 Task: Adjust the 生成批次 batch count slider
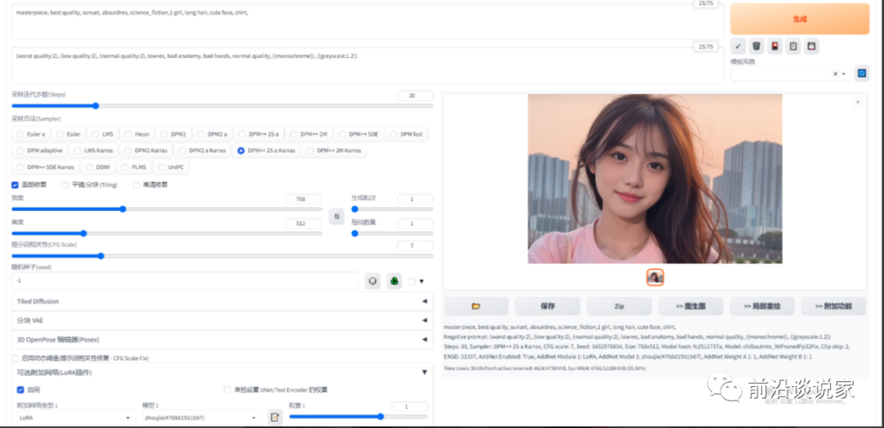(x=392, y=209)
